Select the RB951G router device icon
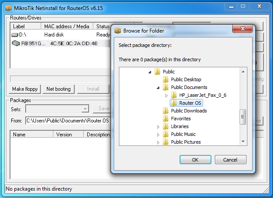The image size is (273, 198). tap(16, 43)
